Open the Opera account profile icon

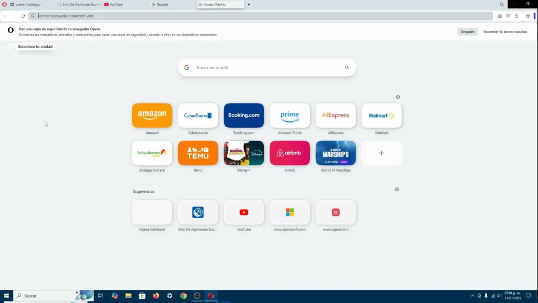click(x=516, y=16)
